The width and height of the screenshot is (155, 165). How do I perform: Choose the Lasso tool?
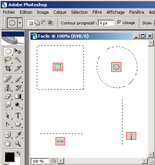pos(8,60)
